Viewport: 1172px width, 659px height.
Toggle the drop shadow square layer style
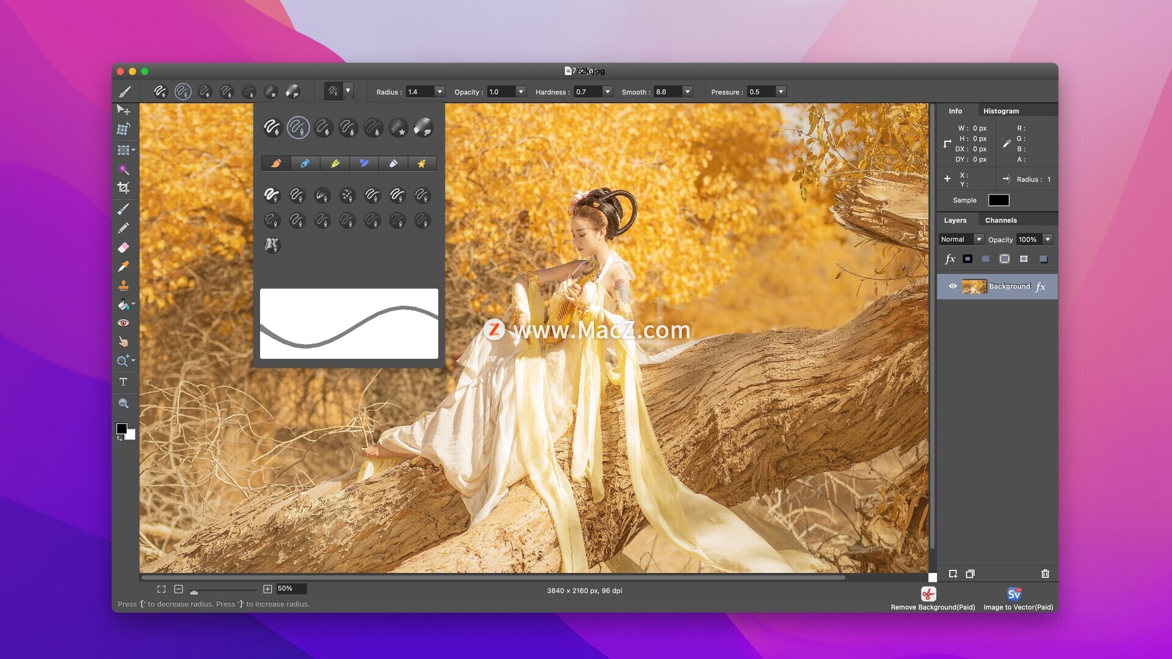[x=1043, y=259]
